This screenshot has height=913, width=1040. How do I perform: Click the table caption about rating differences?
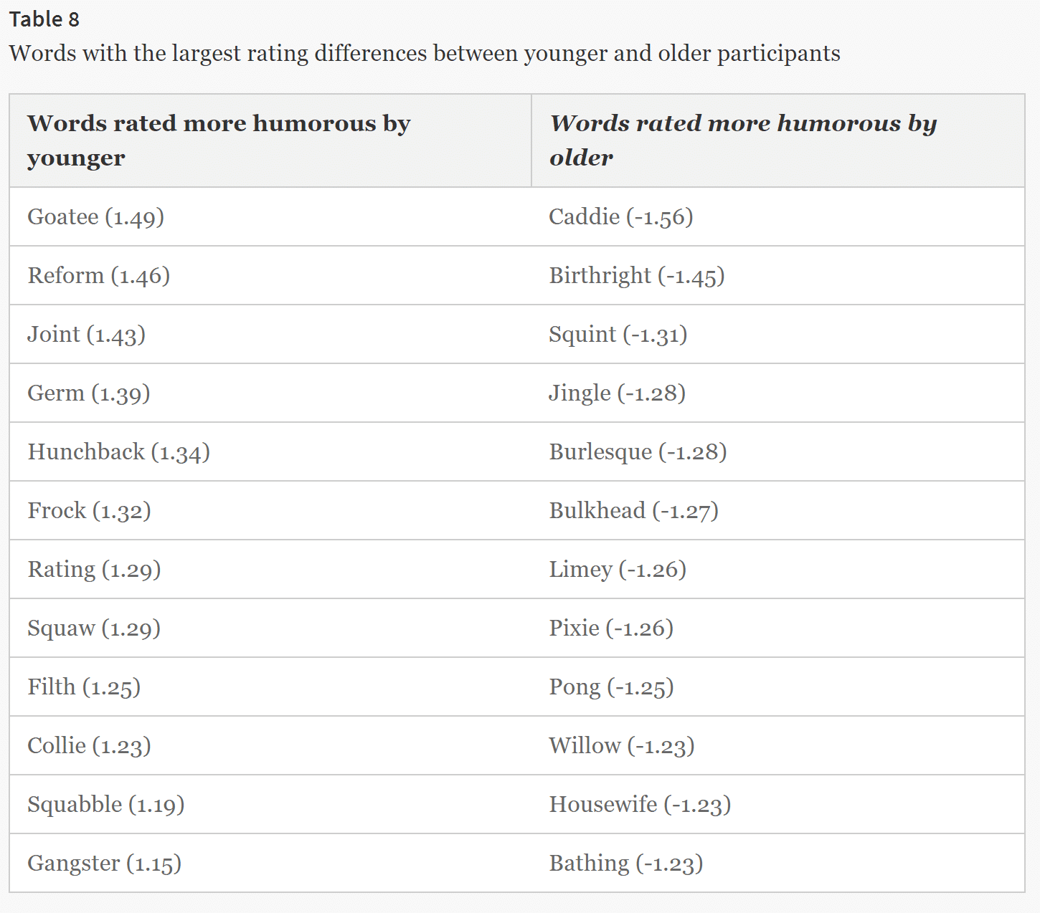425,54
